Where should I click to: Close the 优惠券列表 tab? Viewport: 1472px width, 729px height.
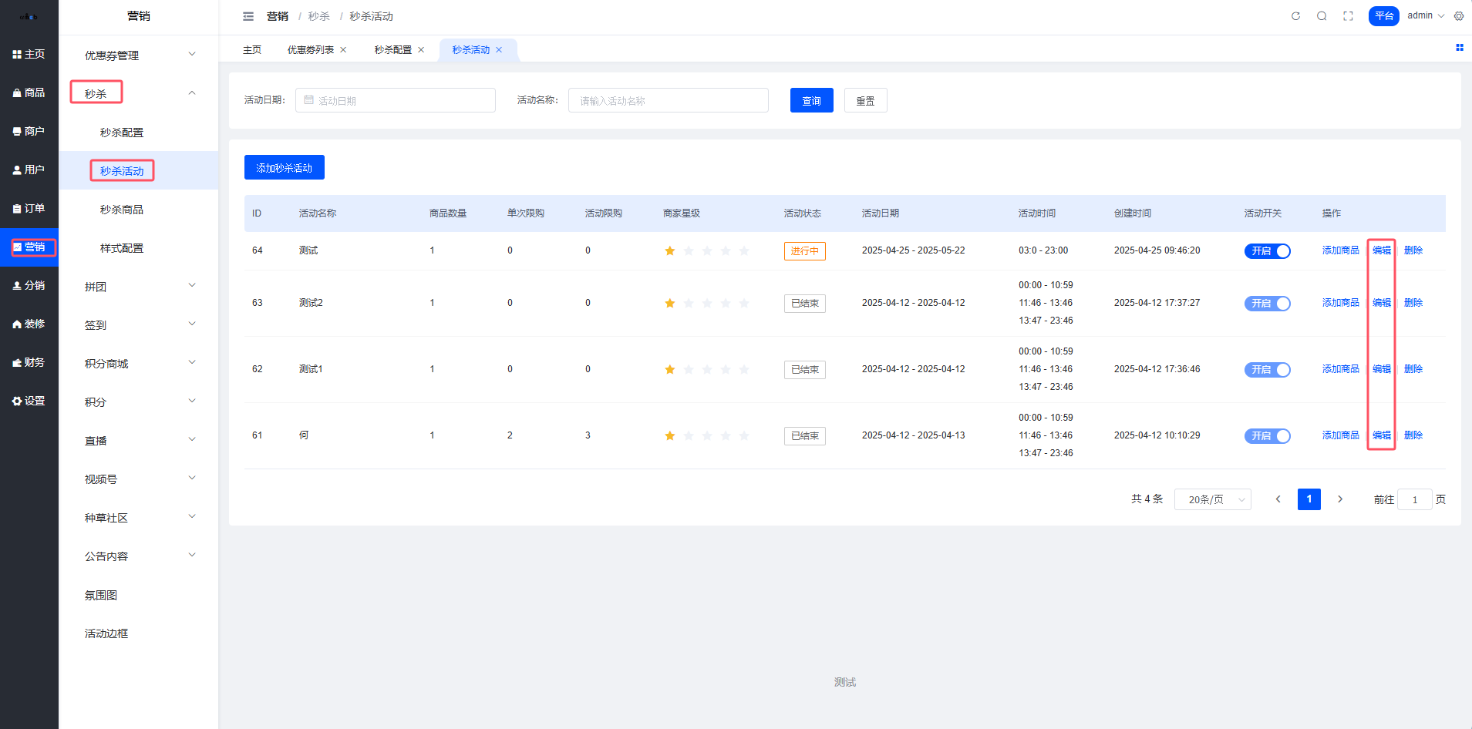[x=343, y=50]
